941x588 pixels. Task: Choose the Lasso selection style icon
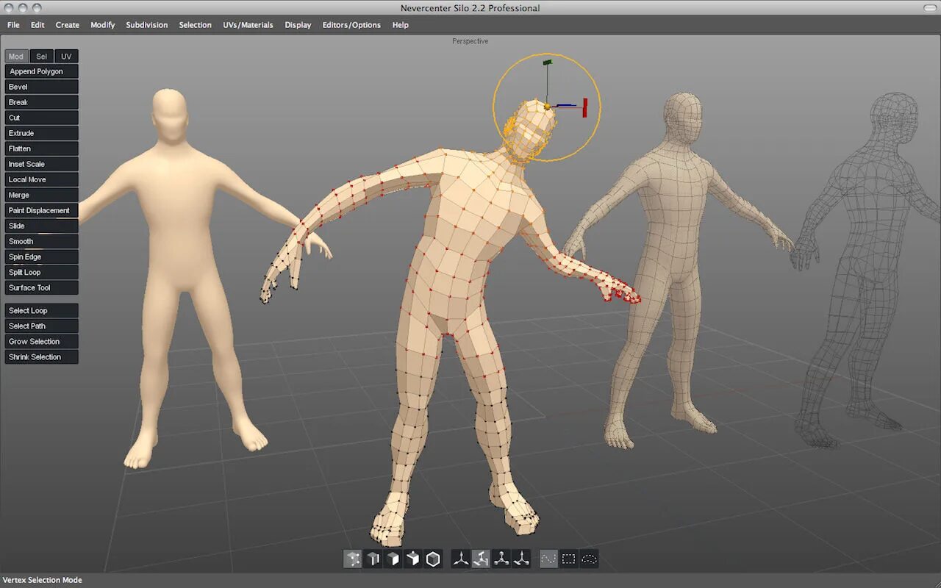click(589, 559)
